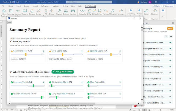Open the Structure report

pos(59,11)
